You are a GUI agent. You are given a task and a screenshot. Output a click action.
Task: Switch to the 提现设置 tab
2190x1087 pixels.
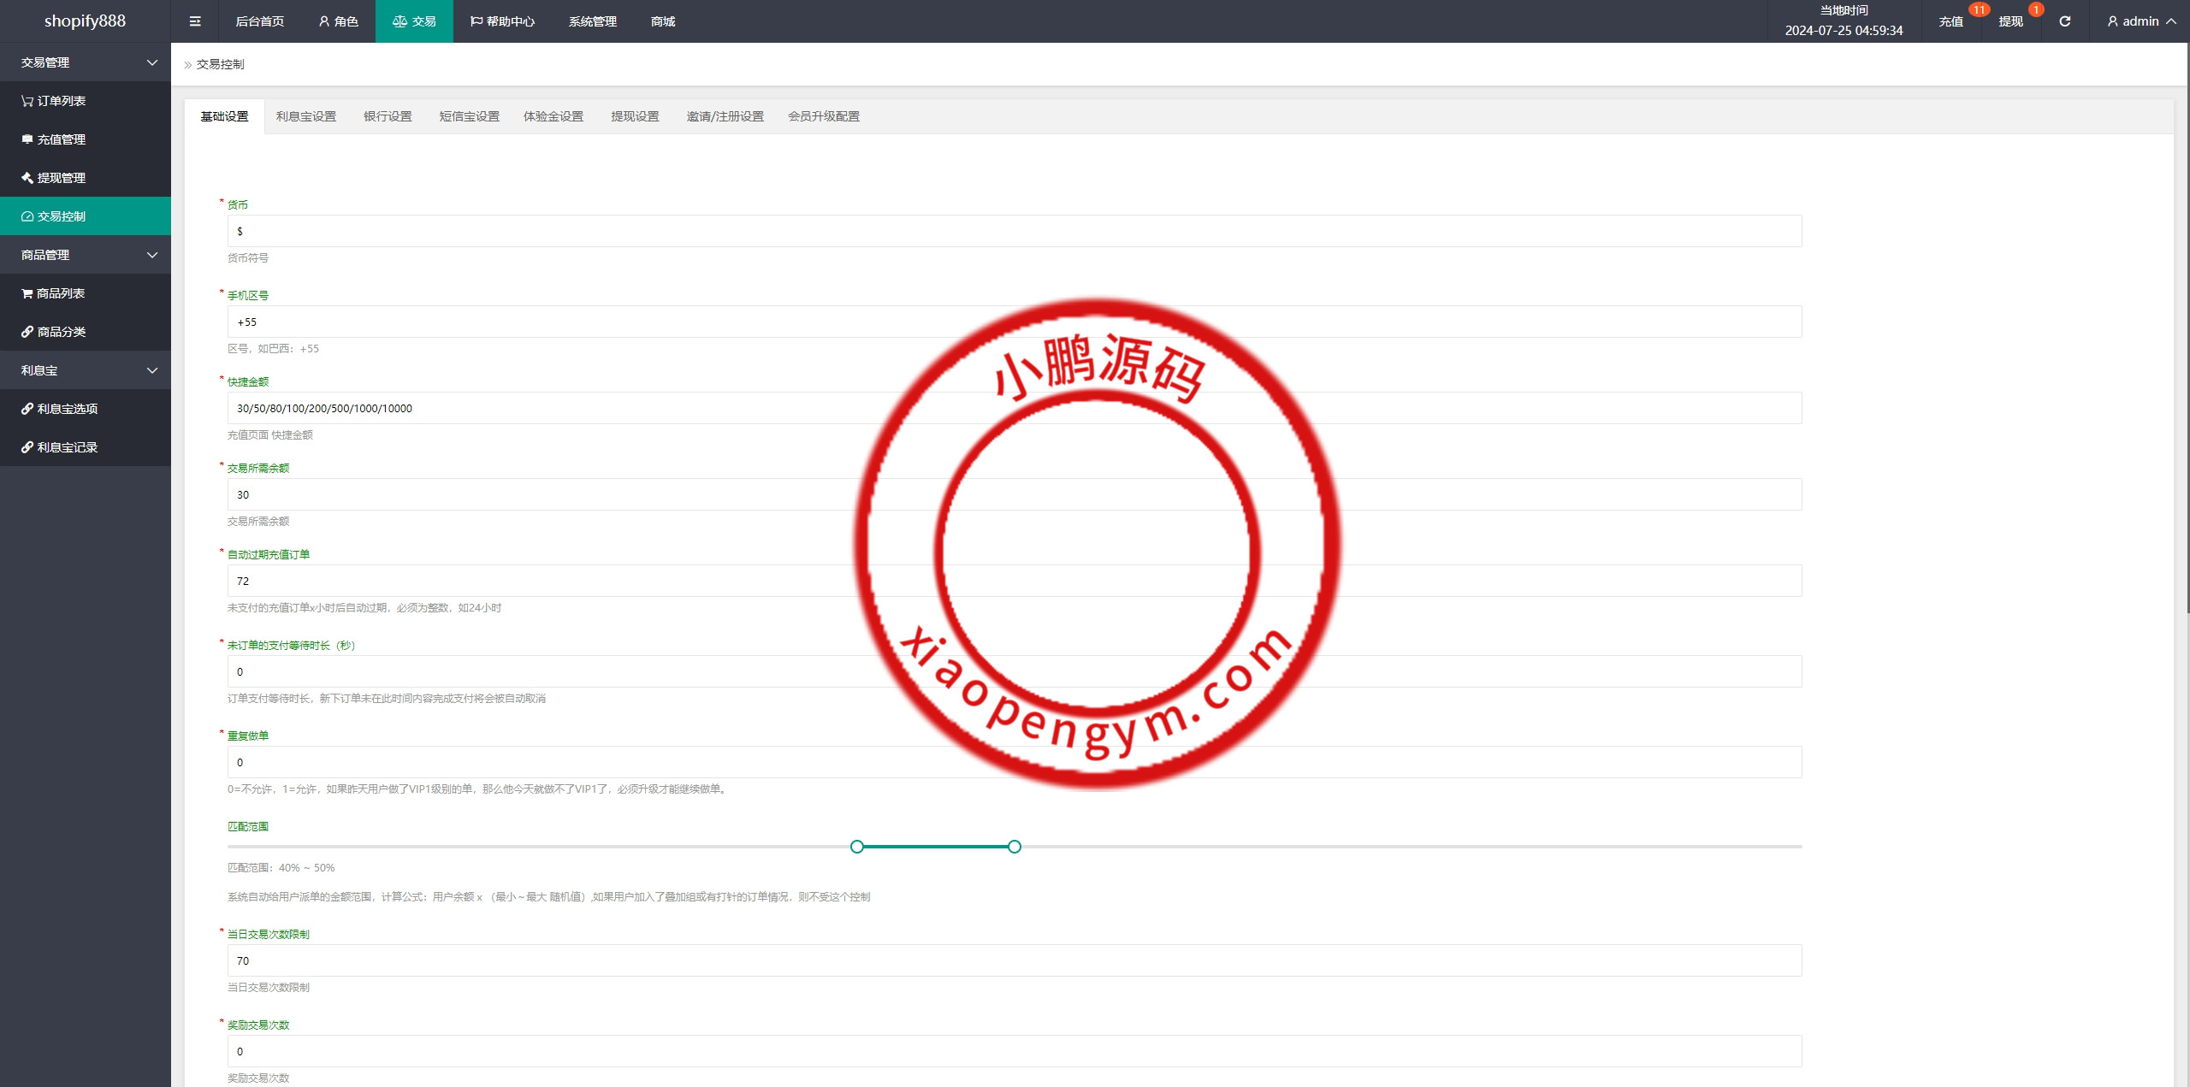pyautogui.click(x=635, y=116)
